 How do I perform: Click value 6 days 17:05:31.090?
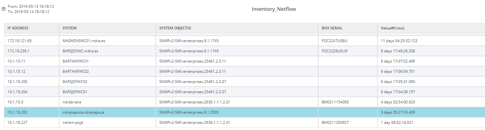[x=398, y=81]
